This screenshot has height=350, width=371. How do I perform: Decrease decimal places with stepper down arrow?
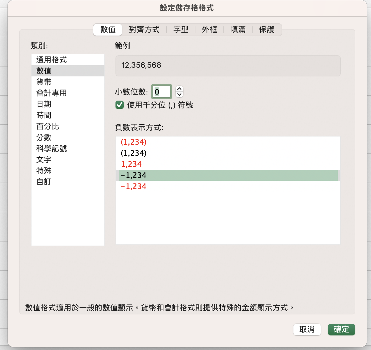pos(179,94)
